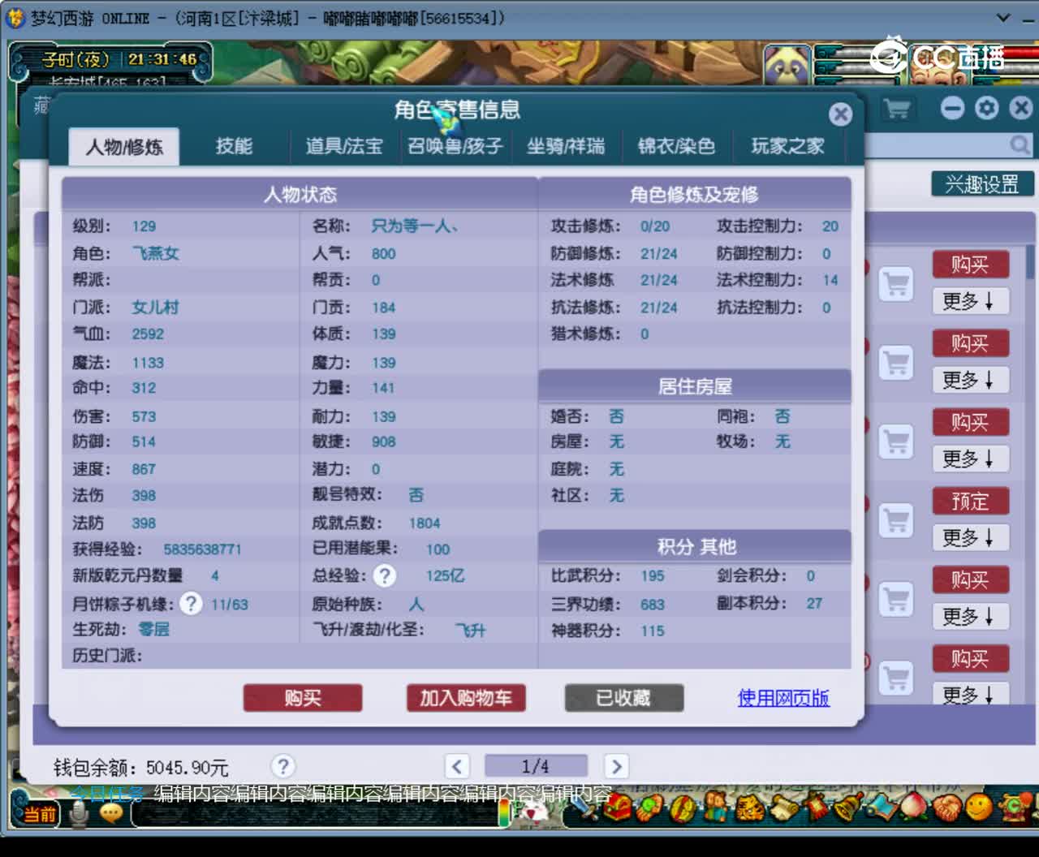Click the question mark beside 钱包余额
This screenshot has width=1039, height=857.
pos(282,766)
